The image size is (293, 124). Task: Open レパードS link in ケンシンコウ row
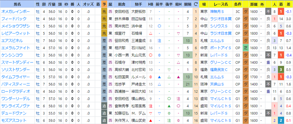pyautogui.click(x=219, y=55)
